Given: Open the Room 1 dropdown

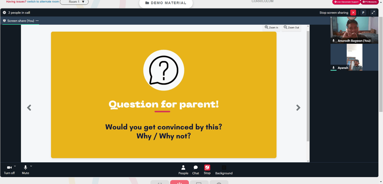Looking at the screenshot, I should 74,2.
